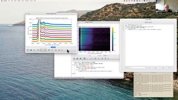Switch to signal tab in main plot window
178x100 pixels.
click(90, 56)
